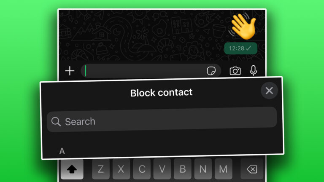Screen dimensions: 324x182
Task: Tap the M key
Action: pos(223,169)
